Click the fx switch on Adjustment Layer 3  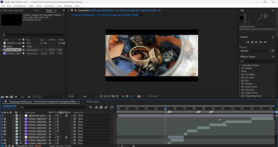[x=58, y=137]
